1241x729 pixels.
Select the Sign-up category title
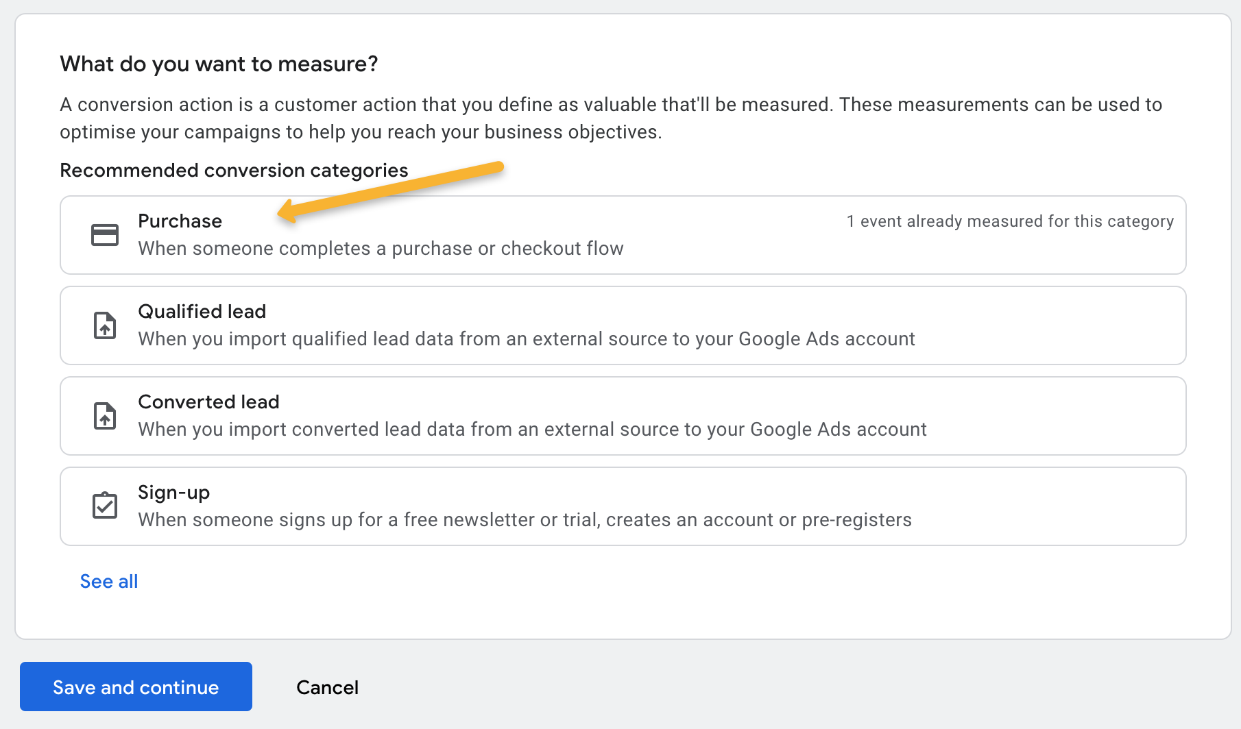173,493
